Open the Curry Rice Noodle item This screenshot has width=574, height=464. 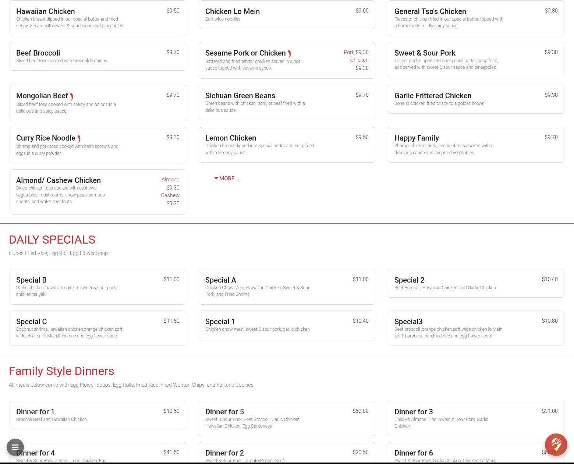tap(98, 145)
